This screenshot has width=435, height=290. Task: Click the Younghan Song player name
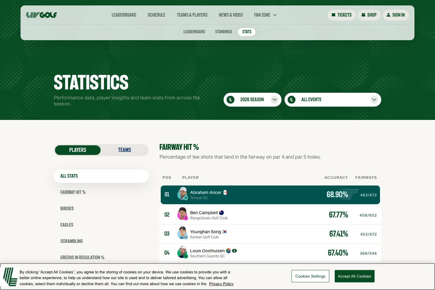click(x=205, y=232)
